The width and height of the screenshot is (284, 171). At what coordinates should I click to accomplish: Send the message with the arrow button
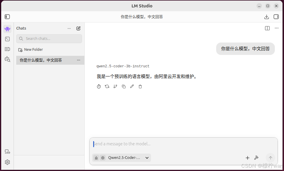[270, 158]
